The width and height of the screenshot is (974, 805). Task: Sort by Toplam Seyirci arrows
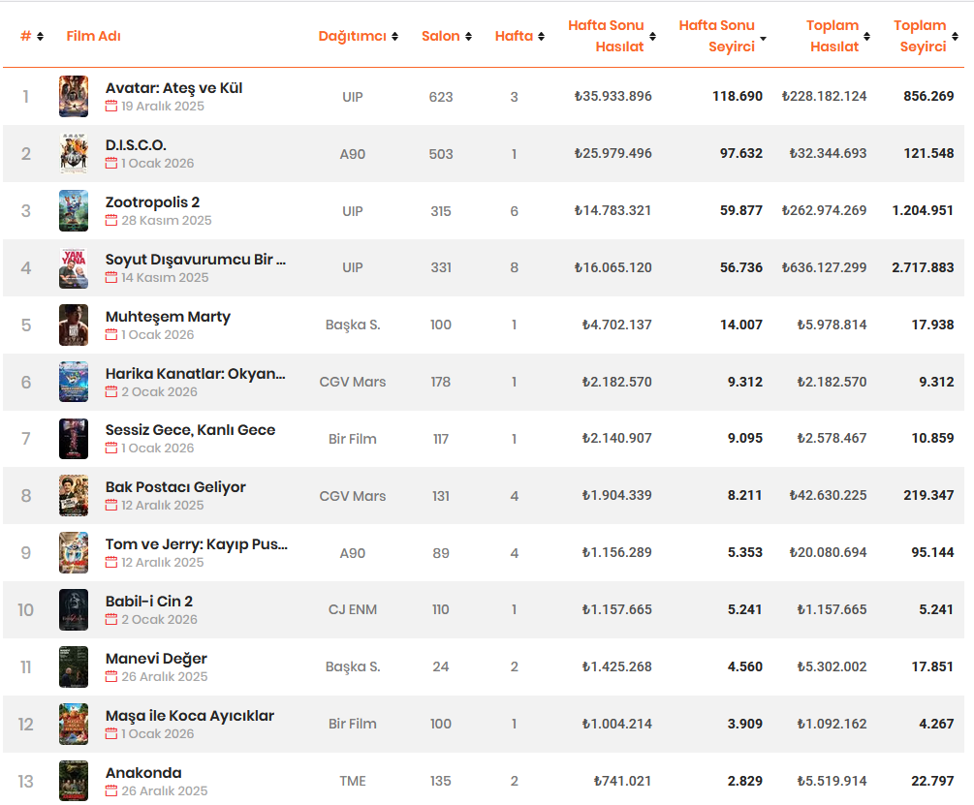click(x=955, y=36)
